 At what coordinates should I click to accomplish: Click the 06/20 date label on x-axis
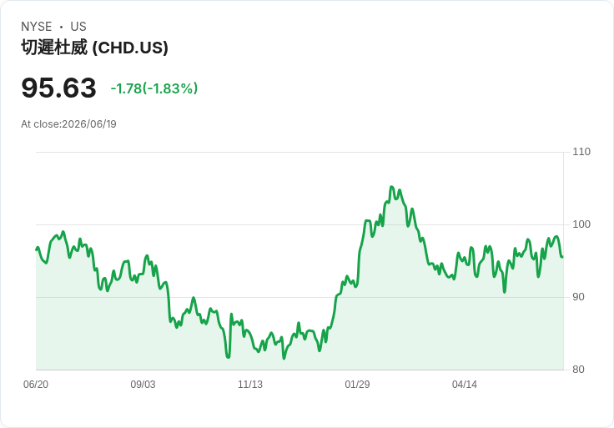36,385
